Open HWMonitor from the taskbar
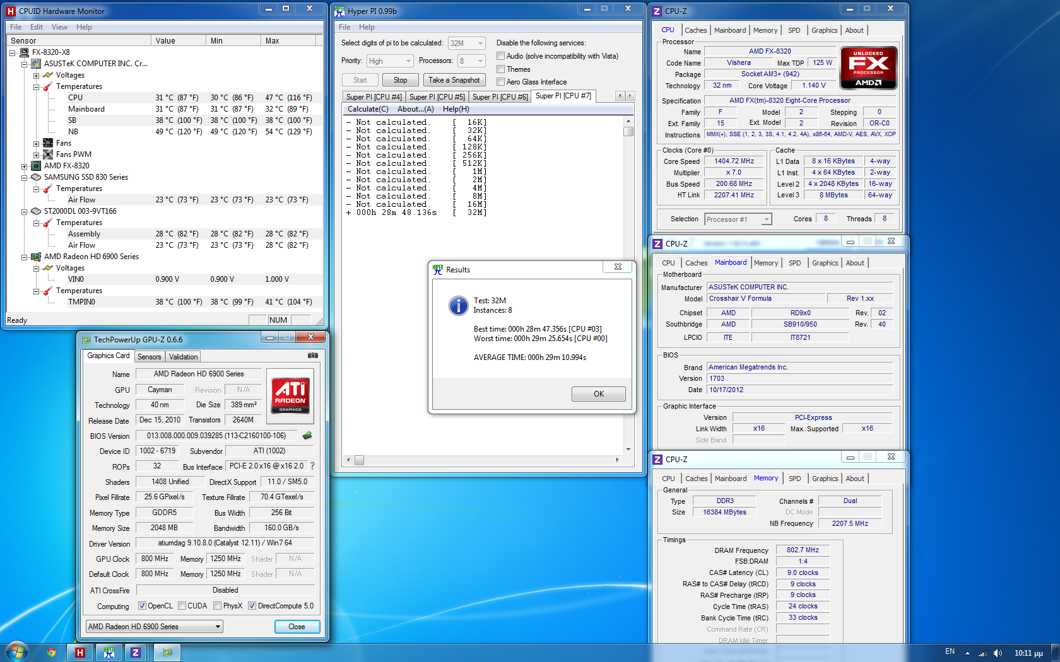1060x662 pixels. (80, 653)
